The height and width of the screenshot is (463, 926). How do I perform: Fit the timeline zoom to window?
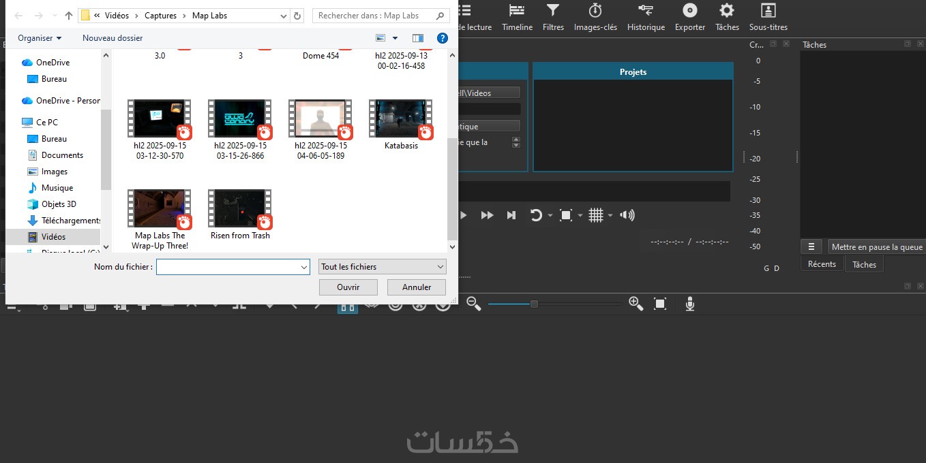[660, 304]
